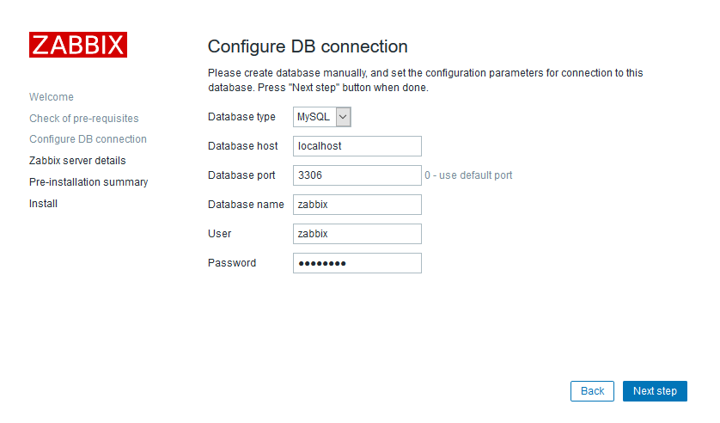This screenshot has width=720, height=423.
Task: Click the Configure DB connection heading
Action: (x=308, y=46)
